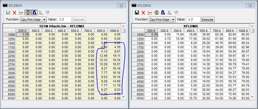Close the right KFLDIMX window
The height and width of the screenshot is (109, 258).
pyautogui.click(x=250, y=5)
